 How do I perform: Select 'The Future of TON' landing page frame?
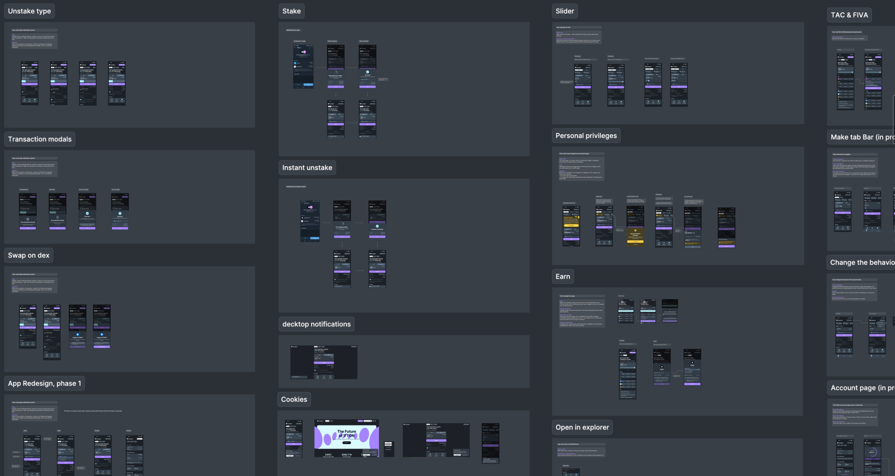pos(346,438)
